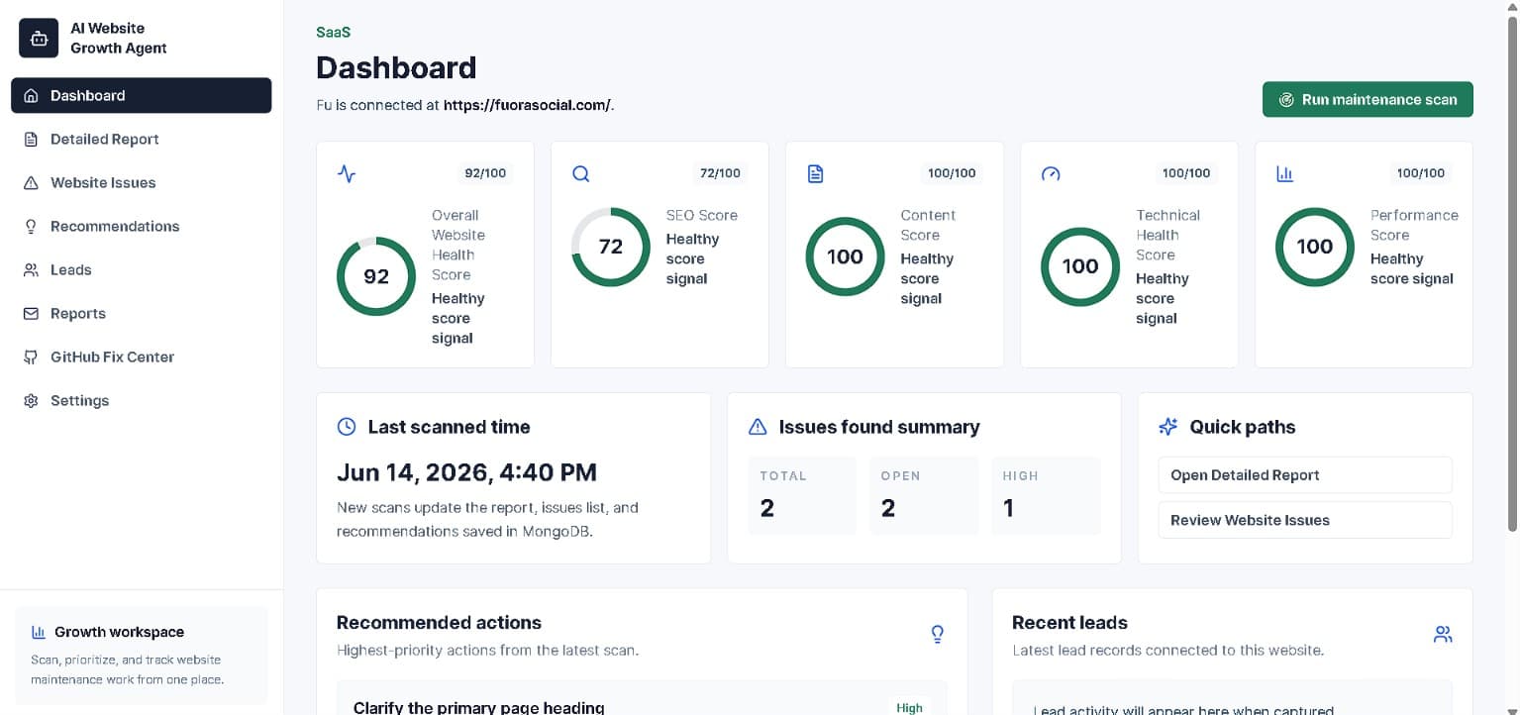
Task: Open Recommendations in the sidebar
Action: coord(142,227)
